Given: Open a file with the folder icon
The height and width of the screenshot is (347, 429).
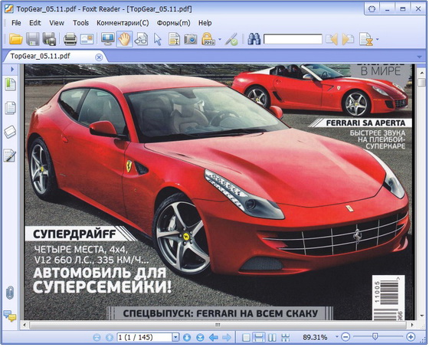Looking at the screenshot, I should 16,39.
